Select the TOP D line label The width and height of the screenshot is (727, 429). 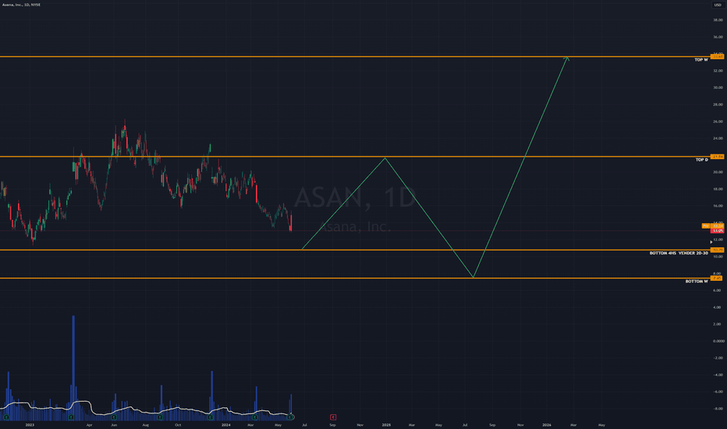coord(701,160)
